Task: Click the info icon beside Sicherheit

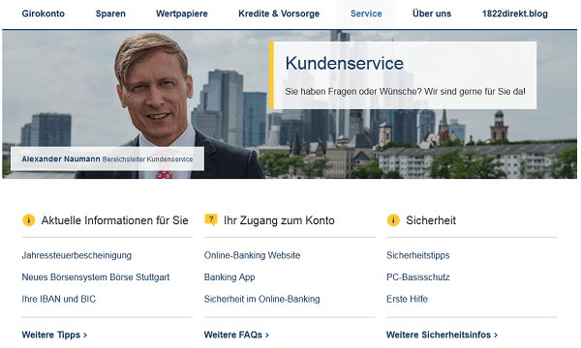Action: 393,220
